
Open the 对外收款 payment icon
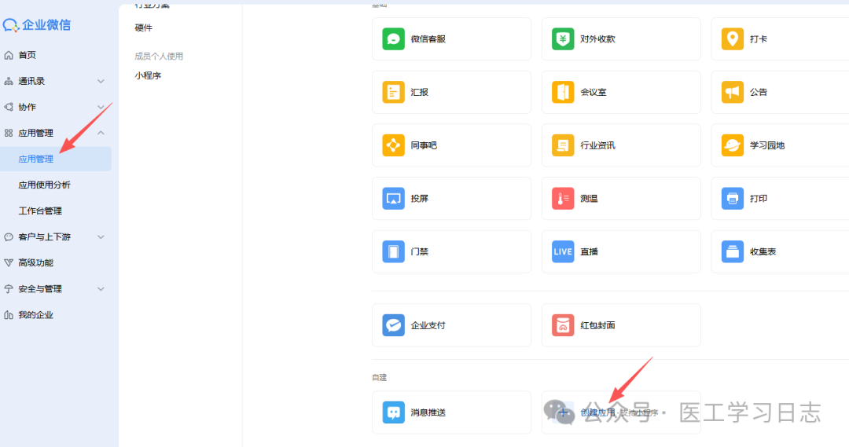(x=563, y=39)
